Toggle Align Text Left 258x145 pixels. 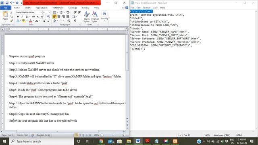tap(54, 17)
